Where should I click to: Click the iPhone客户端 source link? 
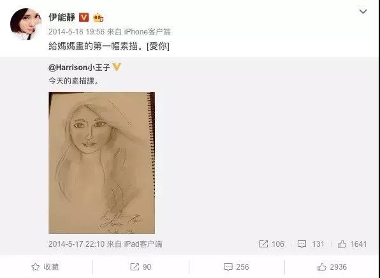pos(147,32)
